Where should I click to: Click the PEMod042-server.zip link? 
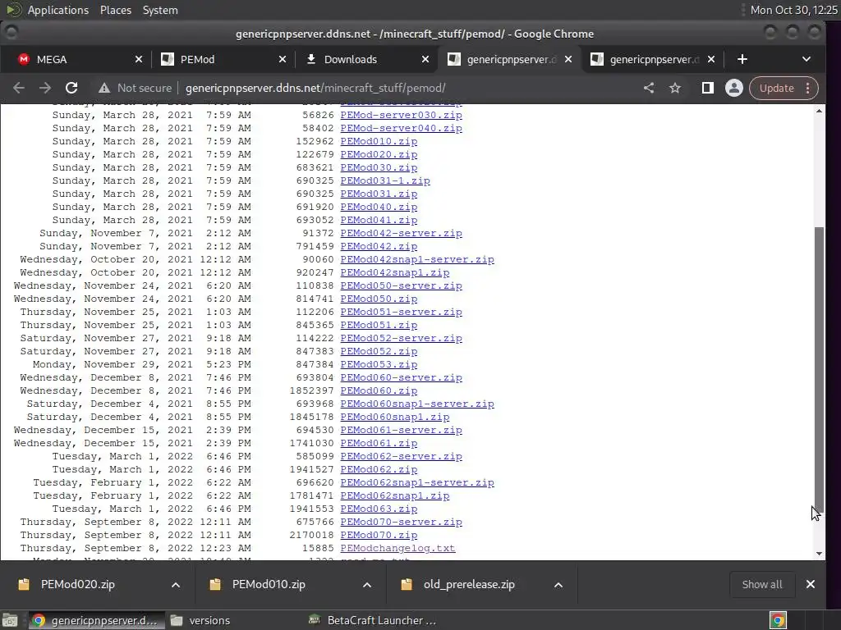401,233
